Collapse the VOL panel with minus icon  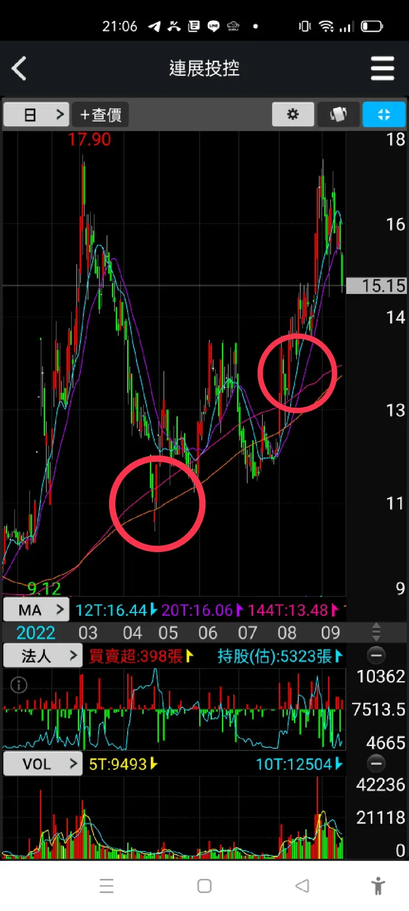coord(376,764)
